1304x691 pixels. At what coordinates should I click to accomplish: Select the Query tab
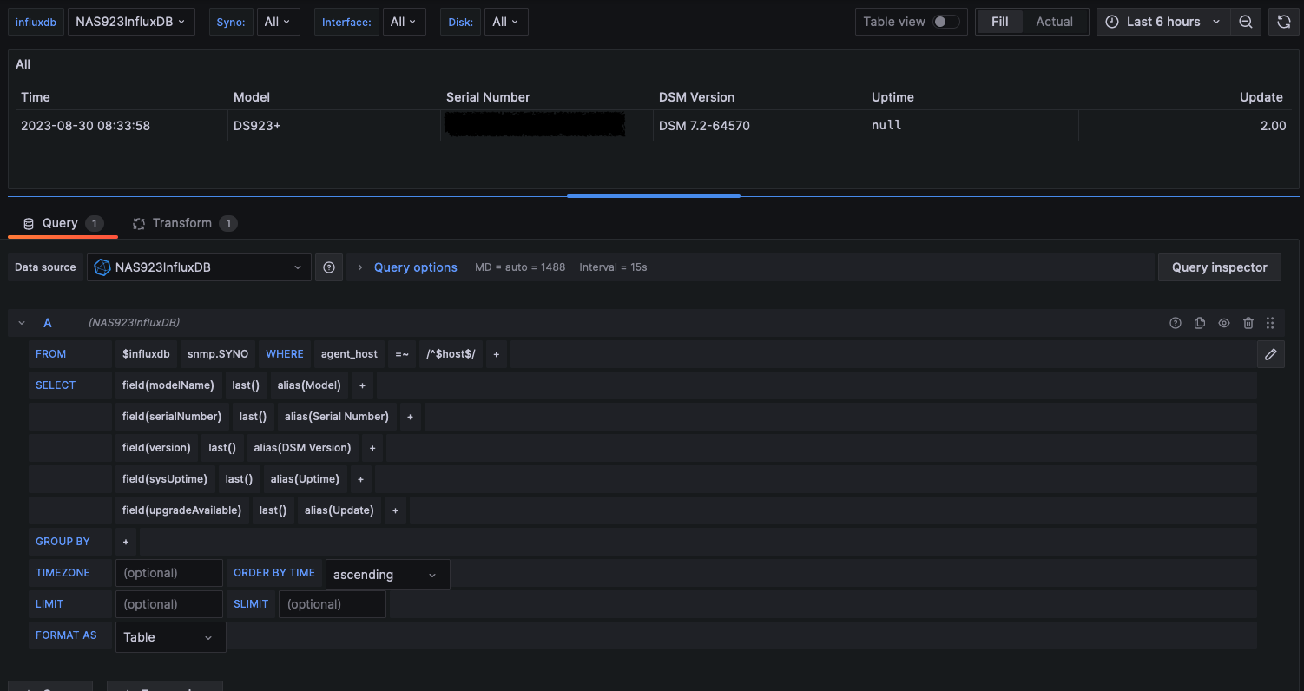[x=62, y=223]
